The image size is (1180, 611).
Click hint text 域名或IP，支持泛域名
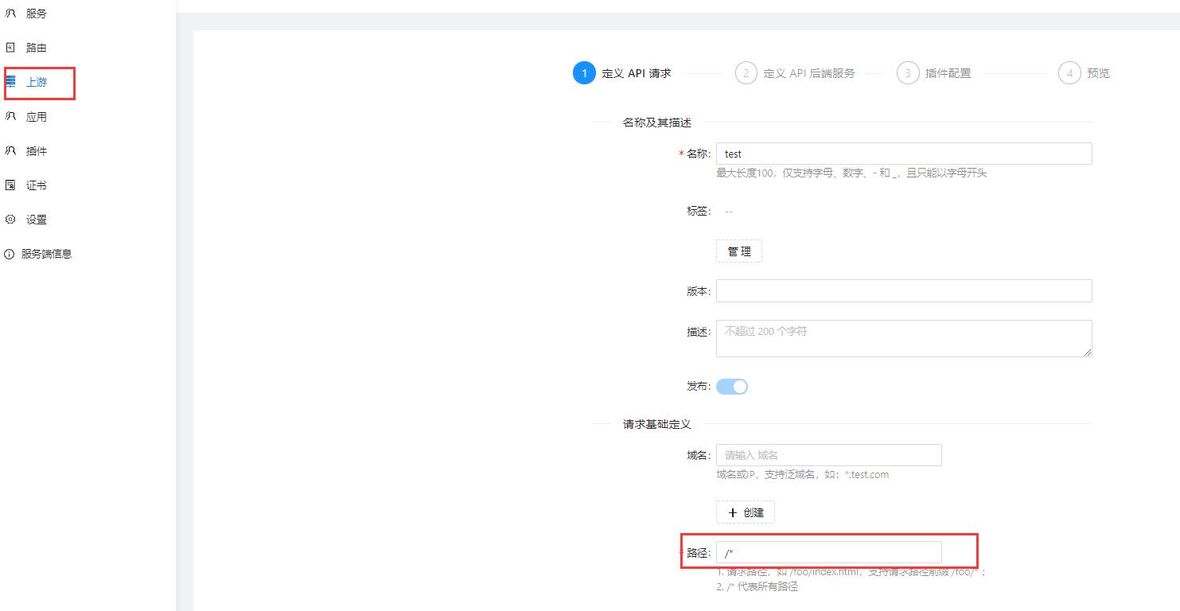click(x=802, y=474)
